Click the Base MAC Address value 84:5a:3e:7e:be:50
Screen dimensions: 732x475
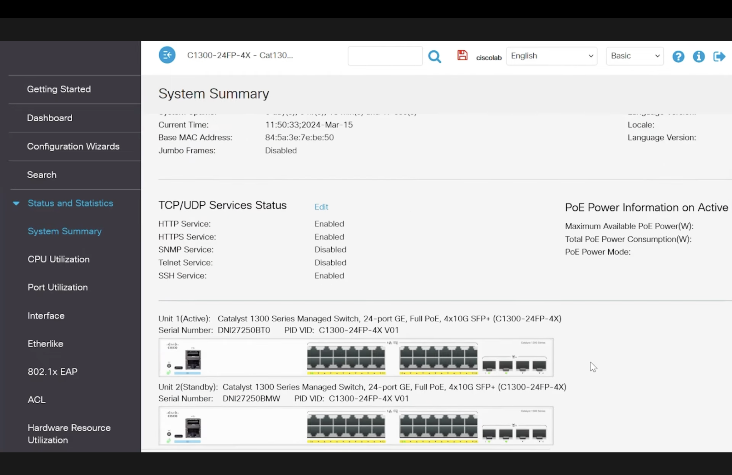[299, 137]
